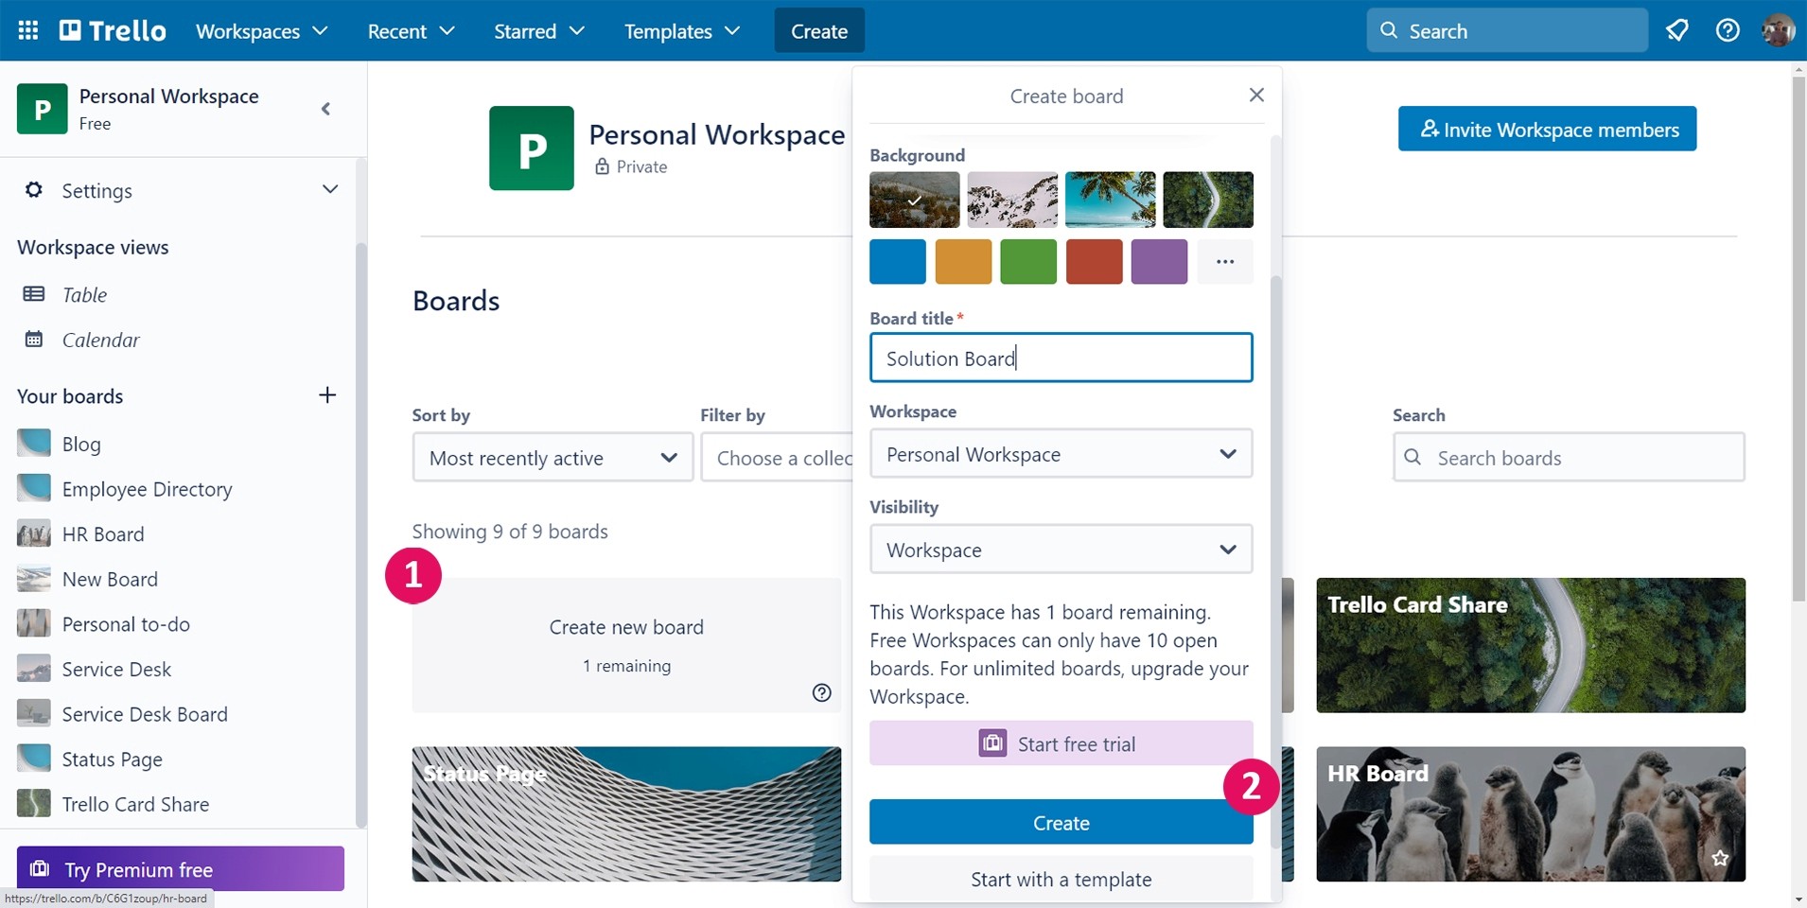1807x908 pixels.
Task: Click the Board title input field
Action: tap(1061, 358)
